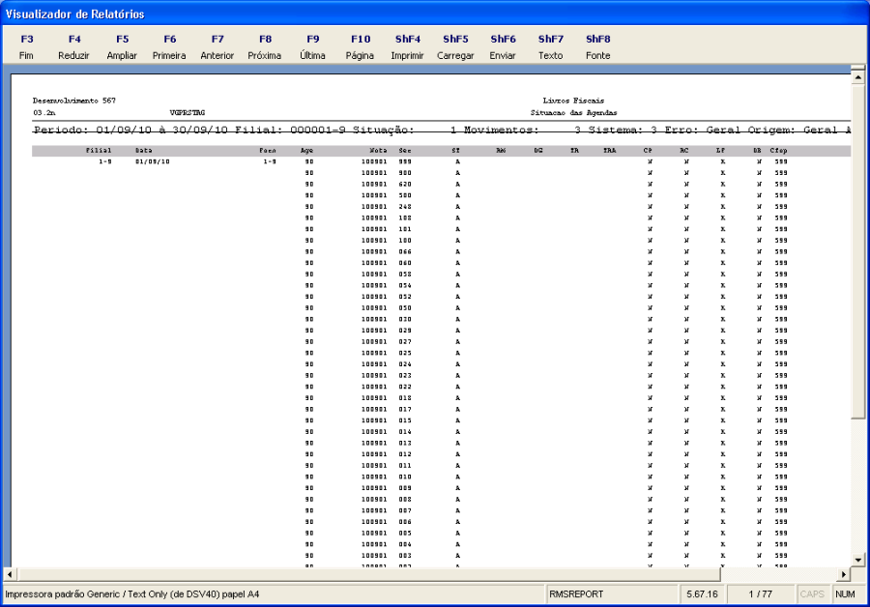
Task: Click the vertical scrollbar thumb
Action: [x=857, y=251]
